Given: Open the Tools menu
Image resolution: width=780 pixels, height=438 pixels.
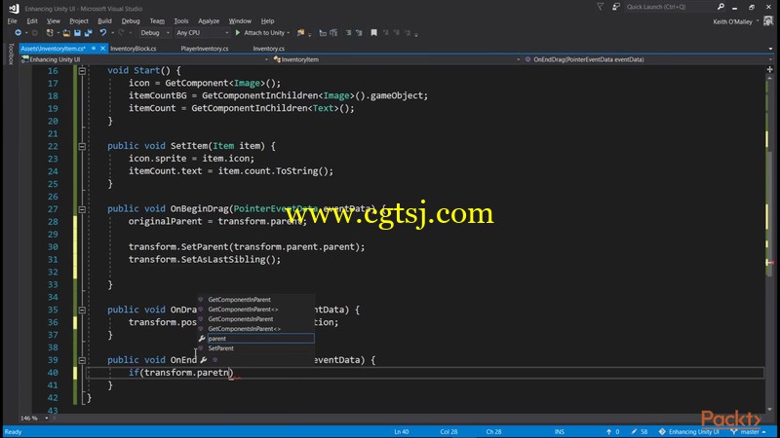Looking at the screenshot, I should coord(181,20).
